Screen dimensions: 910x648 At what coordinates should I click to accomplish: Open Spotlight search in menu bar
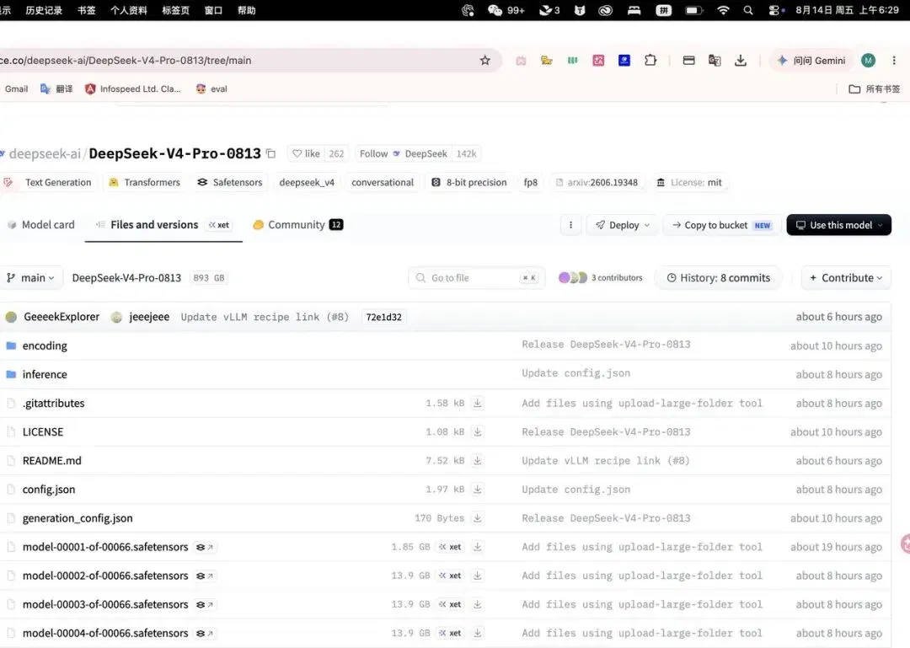[748, 10]
